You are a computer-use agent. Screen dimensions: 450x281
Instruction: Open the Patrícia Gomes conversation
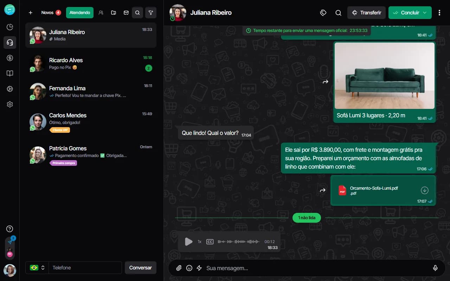pos(91,155)
